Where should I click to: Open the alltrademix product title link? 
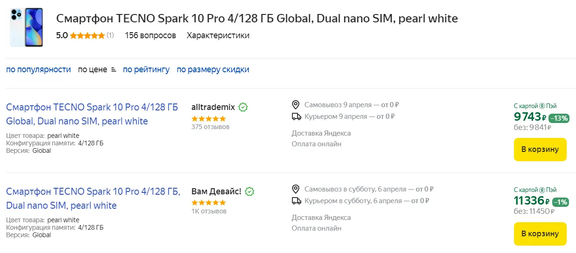pyautogui.click(x=92, y=114)
